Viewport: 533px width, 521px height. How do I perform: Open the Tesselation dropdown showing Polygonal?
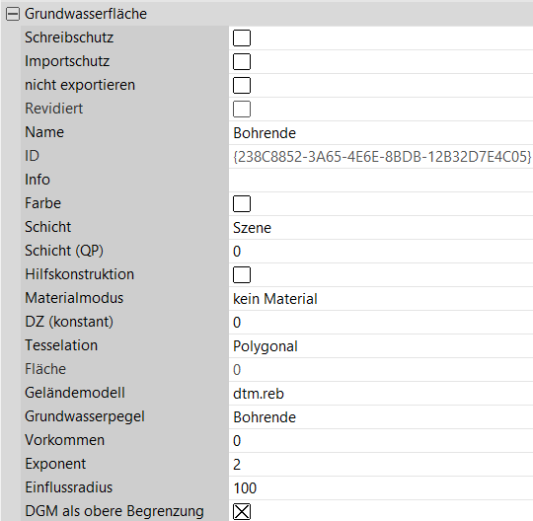381,345
